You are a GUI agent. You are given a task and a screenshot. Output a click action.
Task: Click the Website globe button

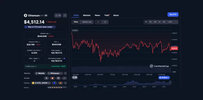click(x=40, y=73)
